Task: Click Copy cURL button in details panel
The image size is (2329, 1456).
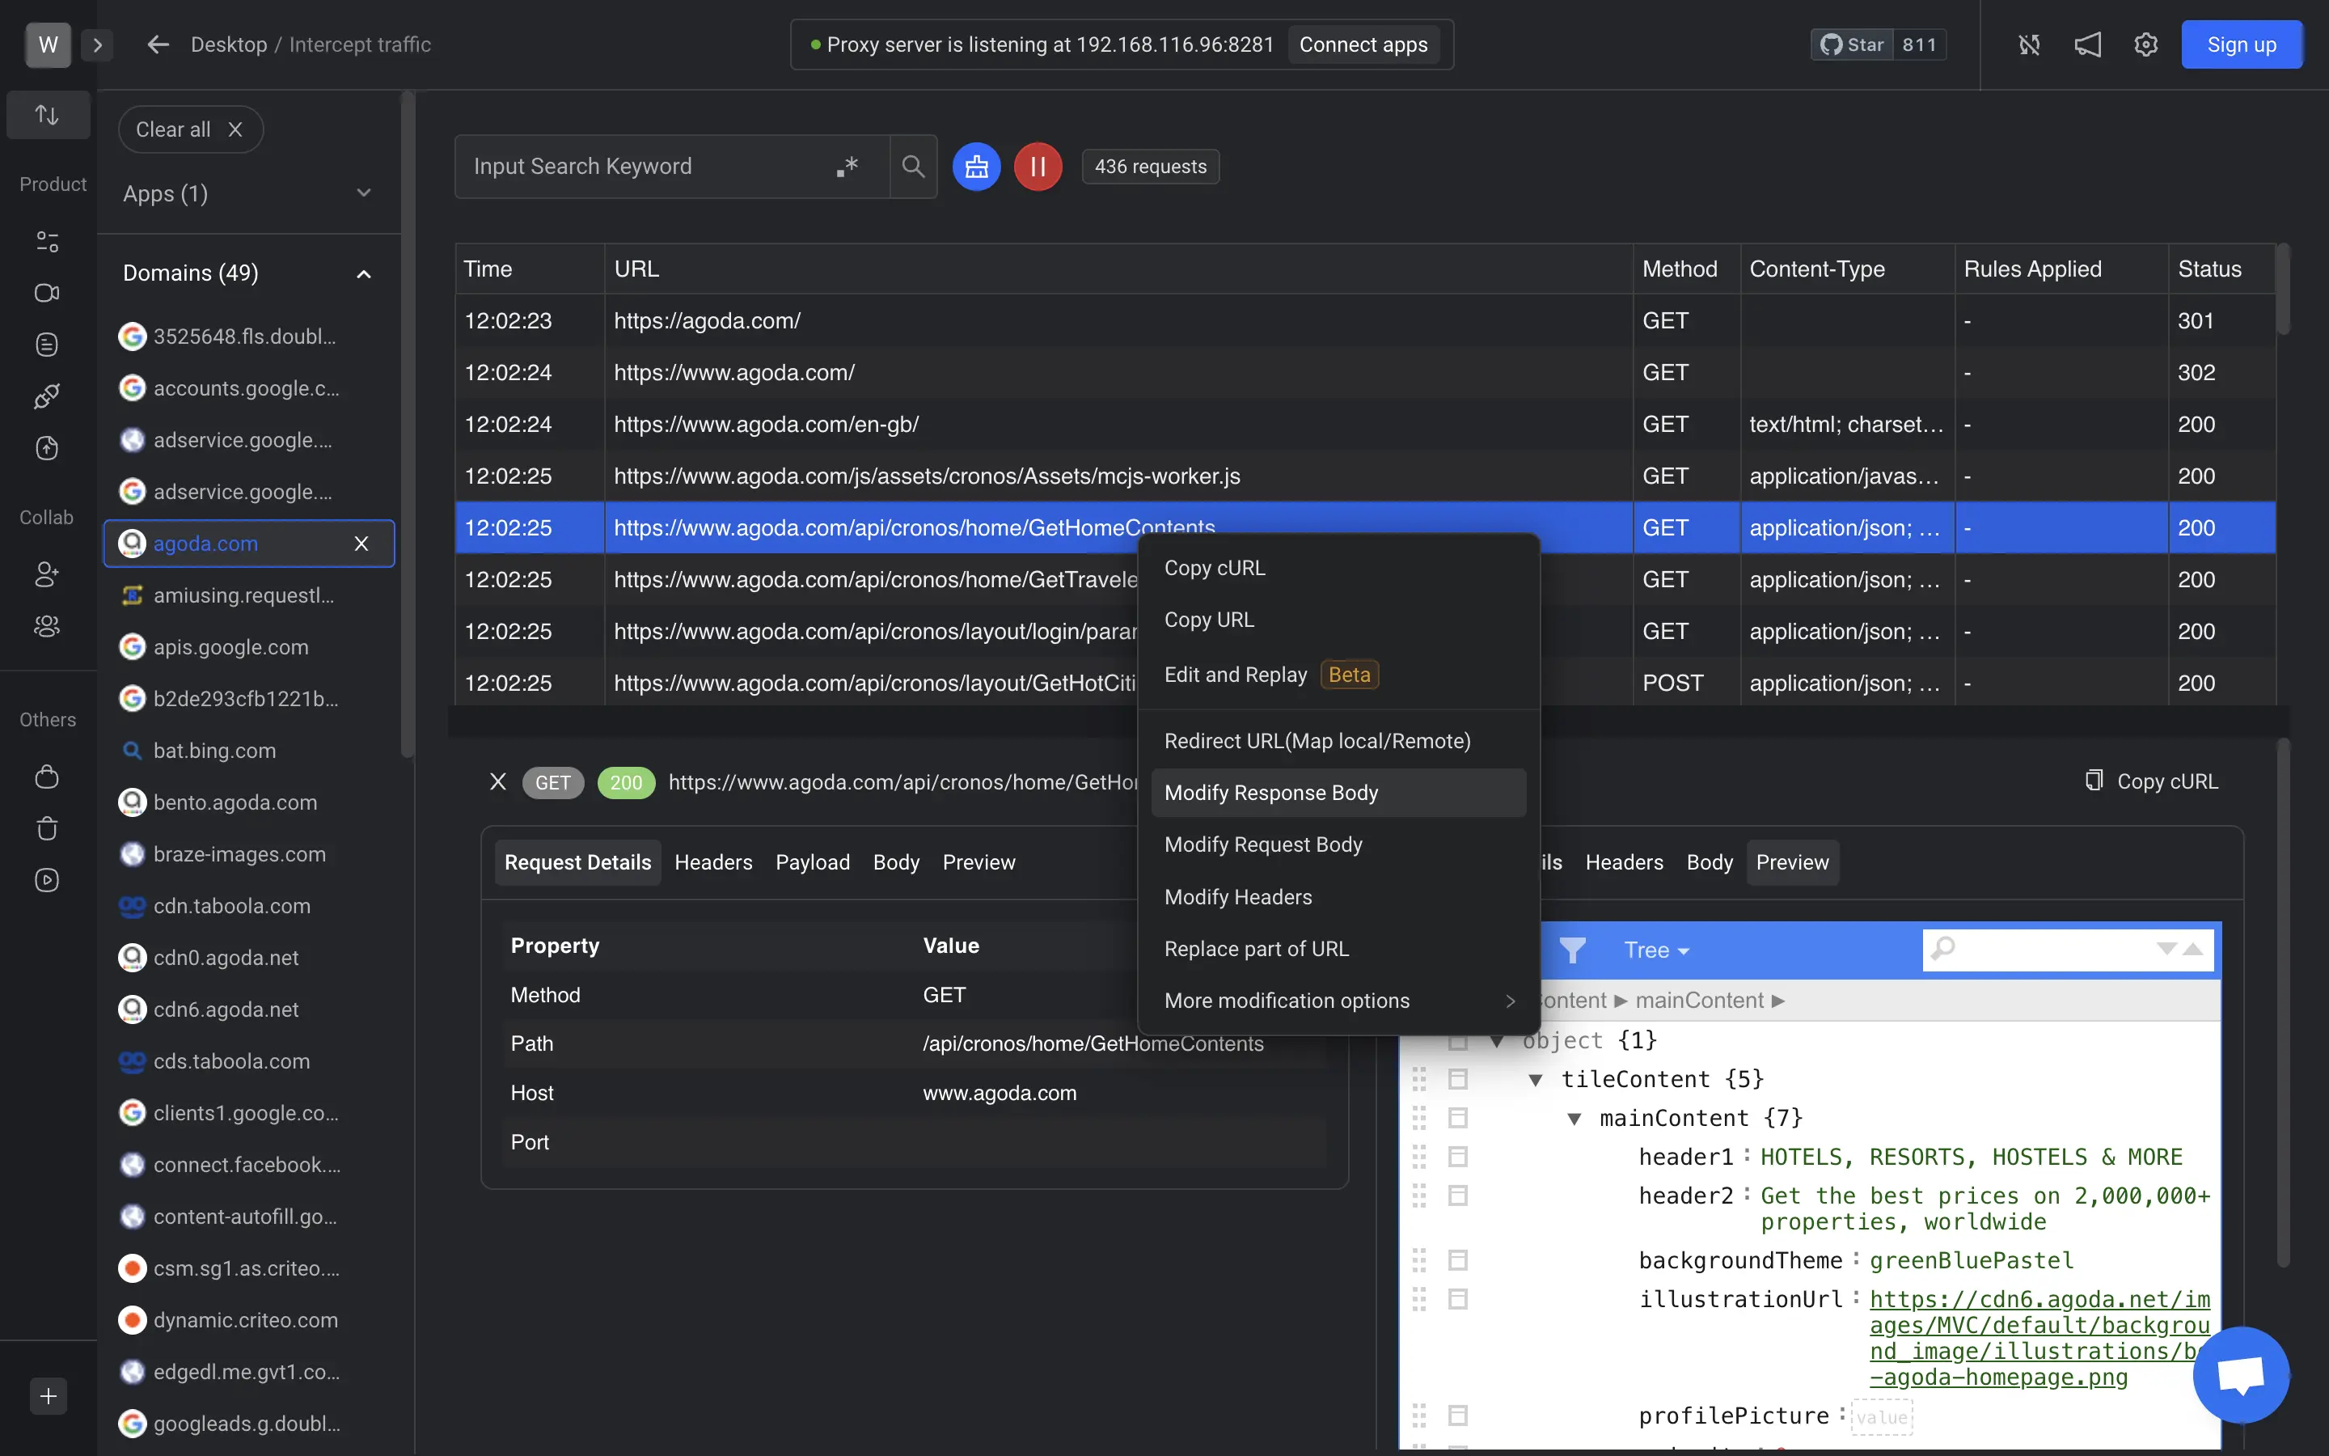Action: coord(2151,781)
